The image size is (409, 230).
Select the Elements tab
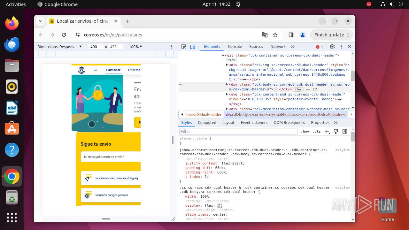coord(212,47)
